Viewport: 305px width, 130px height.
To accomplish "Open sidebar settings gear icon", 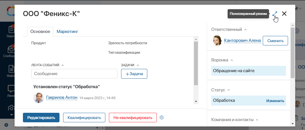I will [x=11, y=108].
